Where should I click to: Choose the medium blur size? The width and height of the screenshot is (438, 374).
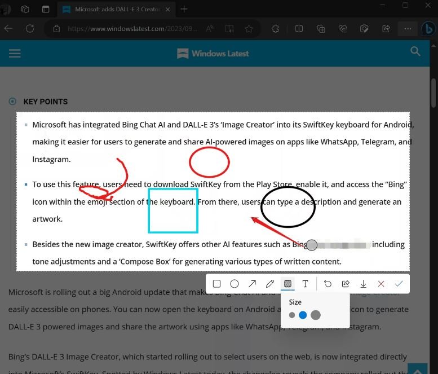(x=303, y=315)
